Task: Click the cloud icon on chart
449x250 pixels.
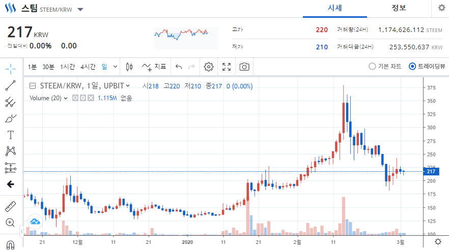Action: point(35,222)
